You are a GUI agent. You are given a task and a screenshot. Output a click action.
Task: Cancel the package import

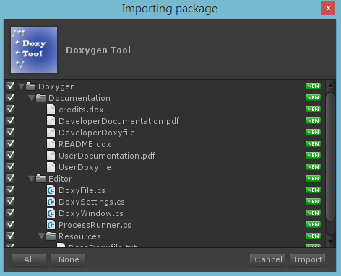point(268,259)
